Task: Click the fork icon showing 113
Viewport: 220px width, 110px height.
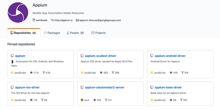Action: (106, 100)
